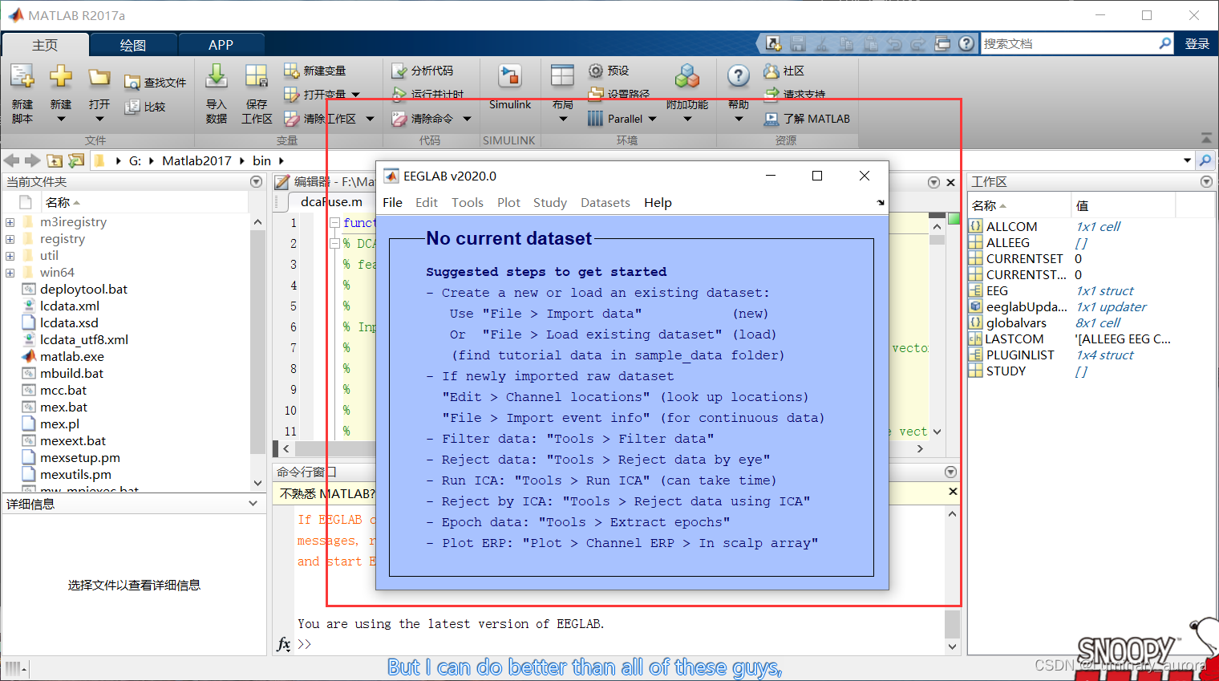Click New Variable (新建变量) button
Image resolution: width=1219 pixels, height=681 pixels.
tap(314, 71)
